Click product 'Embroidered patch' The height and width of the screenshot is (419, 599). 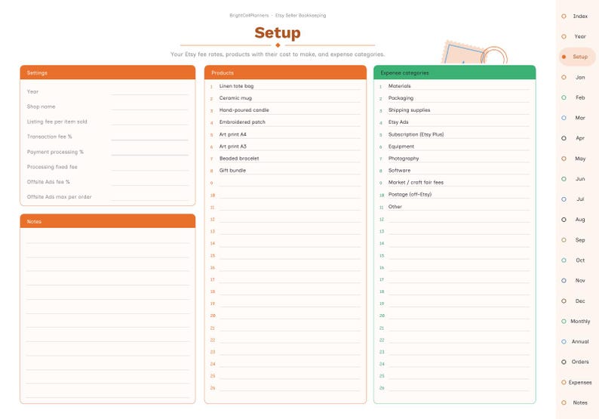285,122
